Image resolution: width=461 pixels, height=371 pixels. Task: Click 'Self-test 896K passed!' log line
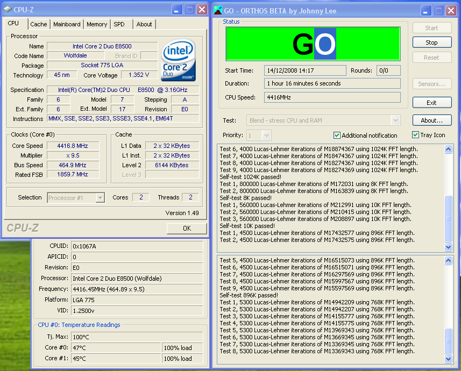coord(249,295)
